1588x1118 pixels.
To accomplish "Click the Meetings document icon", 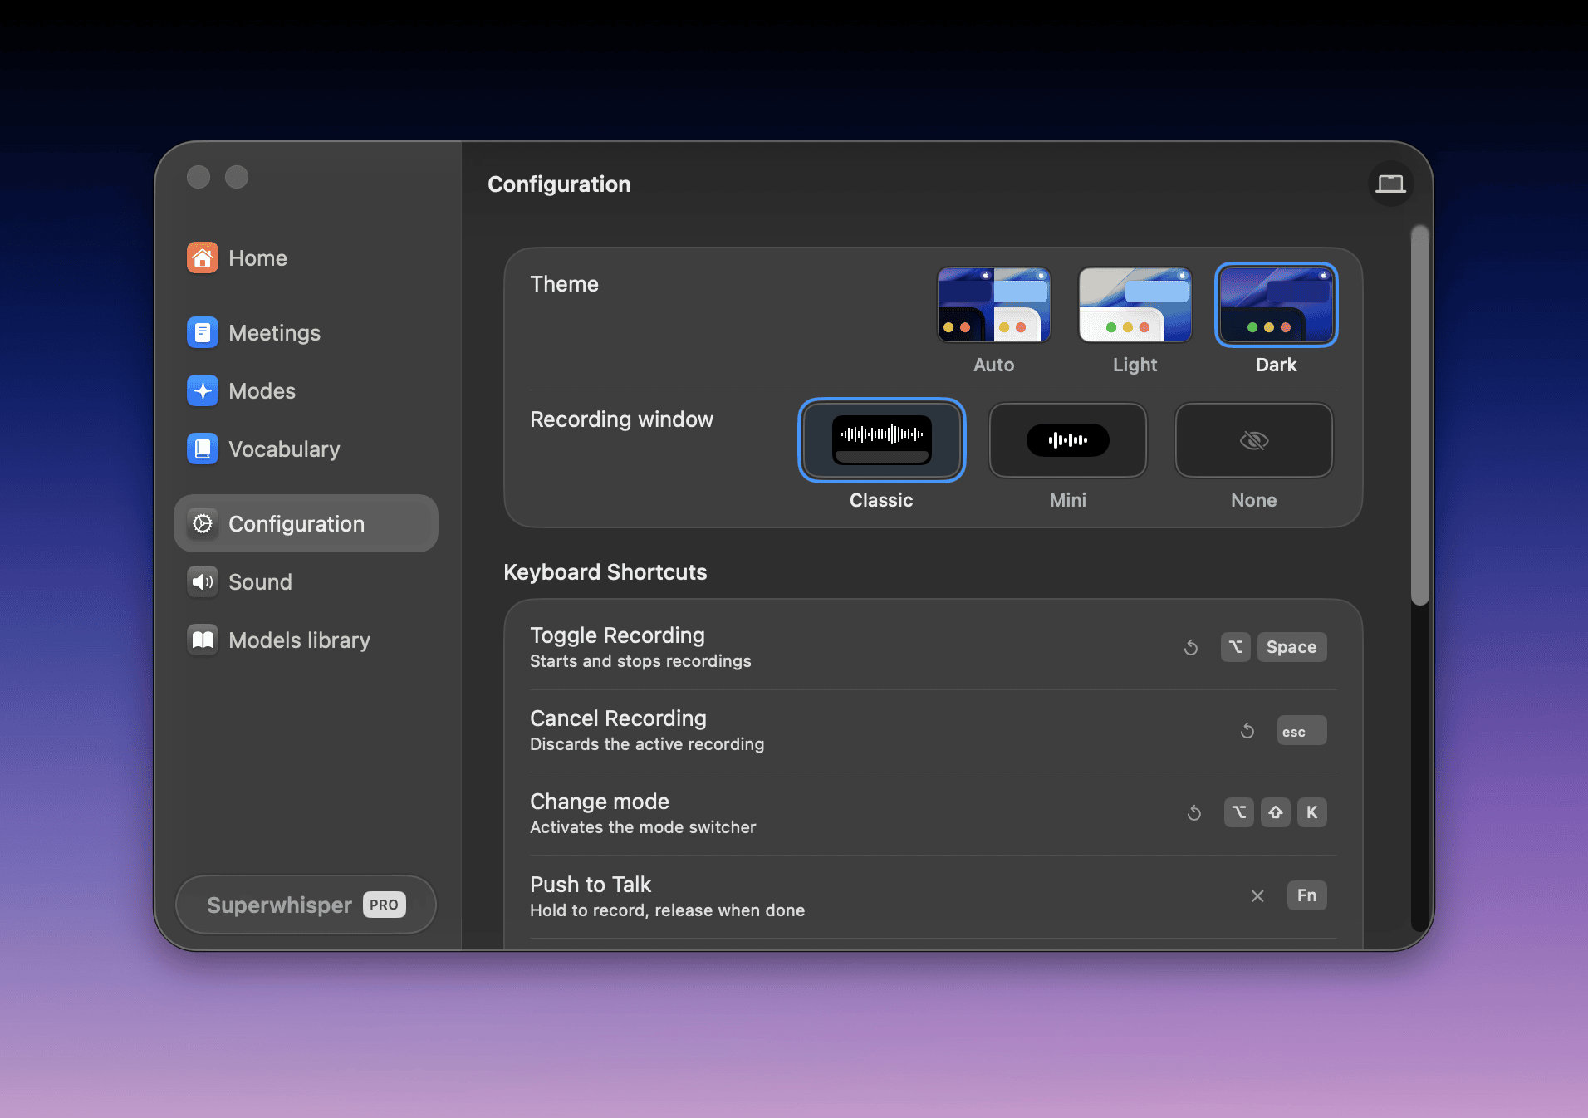I will (x=203, y=333).
